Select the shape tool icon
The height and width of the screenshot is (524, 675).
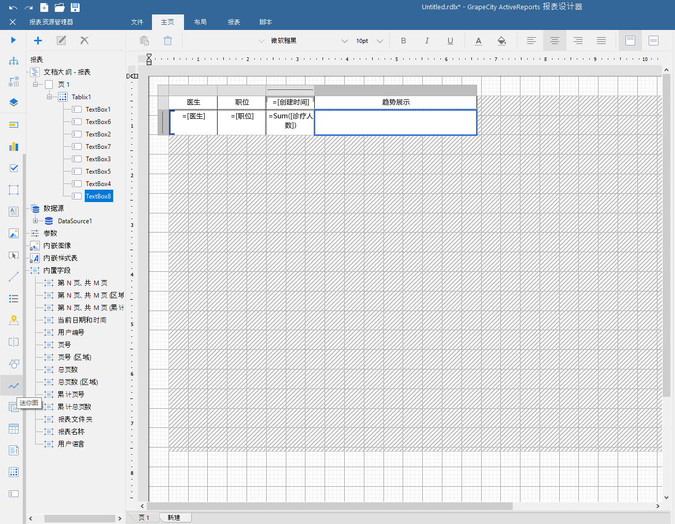pyautogui.click(x=13, y=364)
